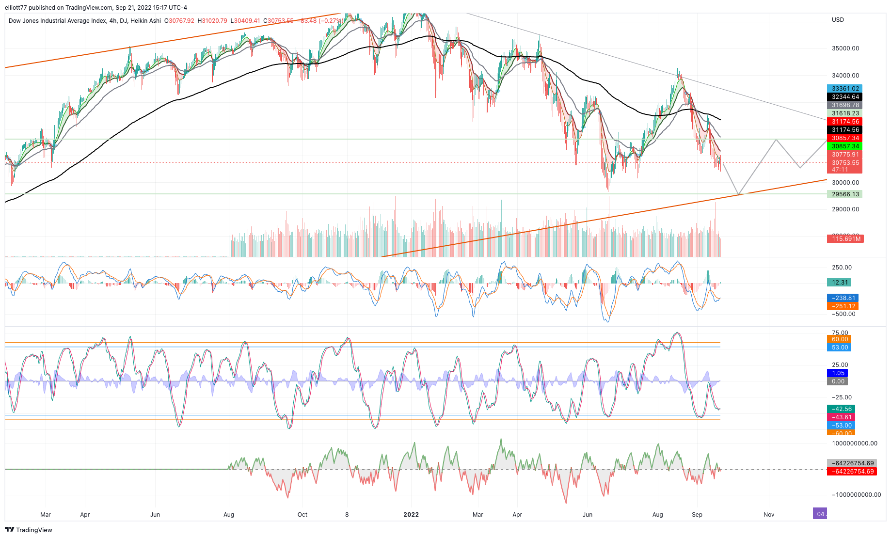The height and width of the screenshot is (538, 891).
Task: Click the low value L30409.41
Action: tap(245, 21)
